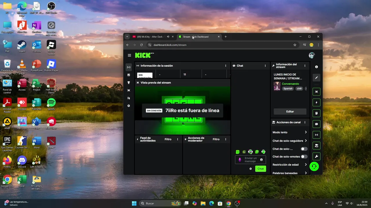Click the Spanish tag
Image resolution: width=371 pixels, height=208 pixels.
[x=288, y=89]
